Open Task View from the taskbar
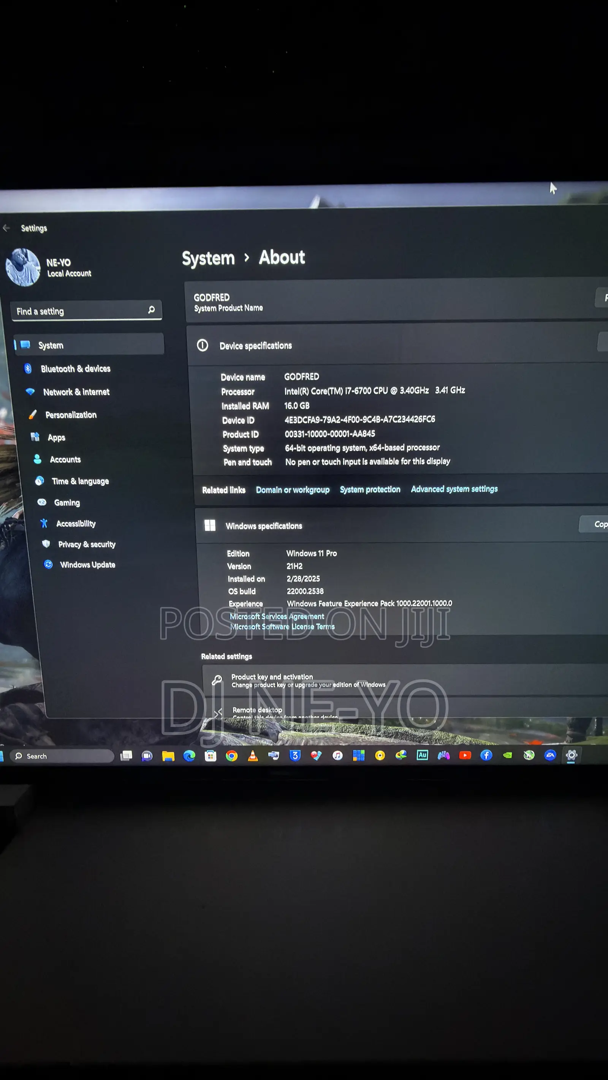The width and height of the screenshot is (608, 1080). tap(126, 755)
